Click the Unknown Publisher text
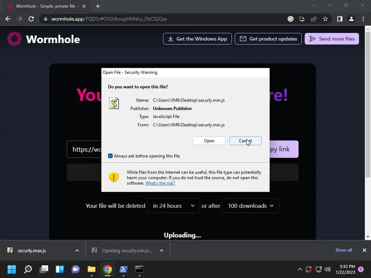The width and height of the screenshot is (371, 278). (x=172, y=109)
